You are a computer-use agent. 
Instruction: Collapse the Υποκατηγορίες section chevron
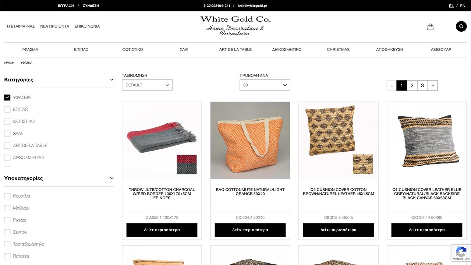(111, 179)
